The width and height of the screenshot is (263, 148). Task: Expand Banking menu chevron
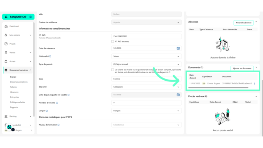(x=30, y=116)
